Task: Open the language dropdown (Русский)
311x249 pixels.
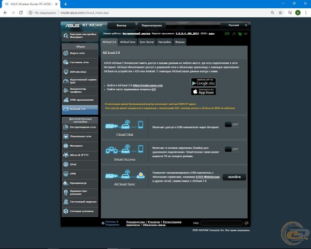Action: pos(234,25)
